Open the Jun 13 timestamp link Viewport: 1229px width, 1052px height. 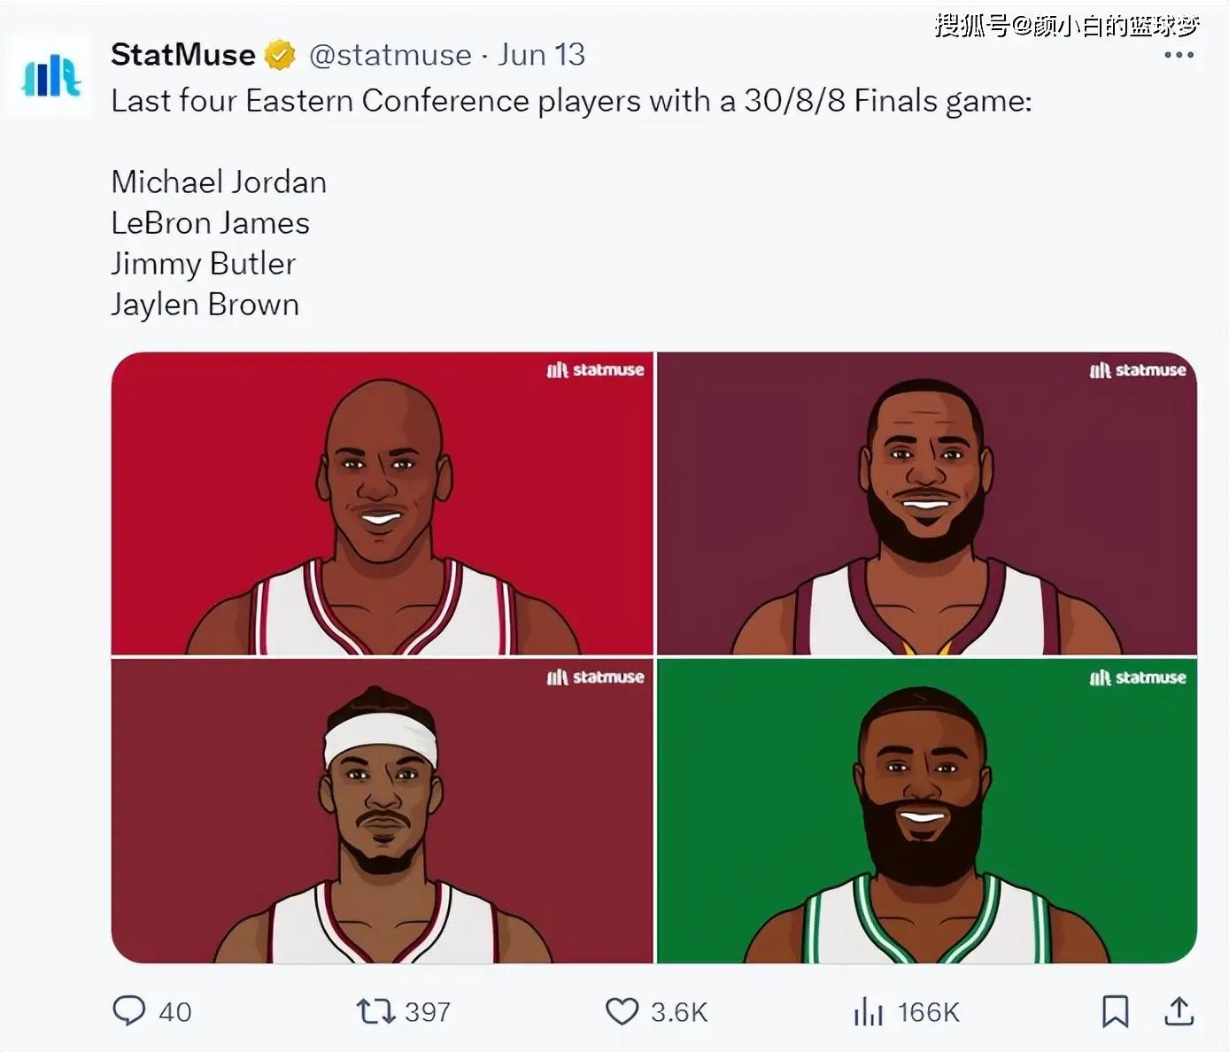pos(541,55)
